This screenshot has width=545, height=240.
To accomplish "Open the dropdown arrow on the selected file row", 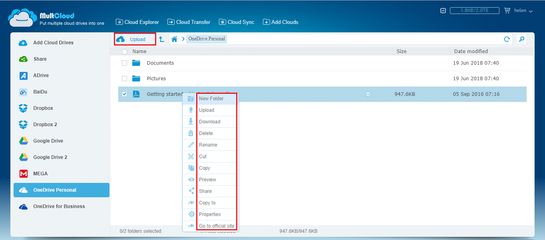I will point(368,94).
